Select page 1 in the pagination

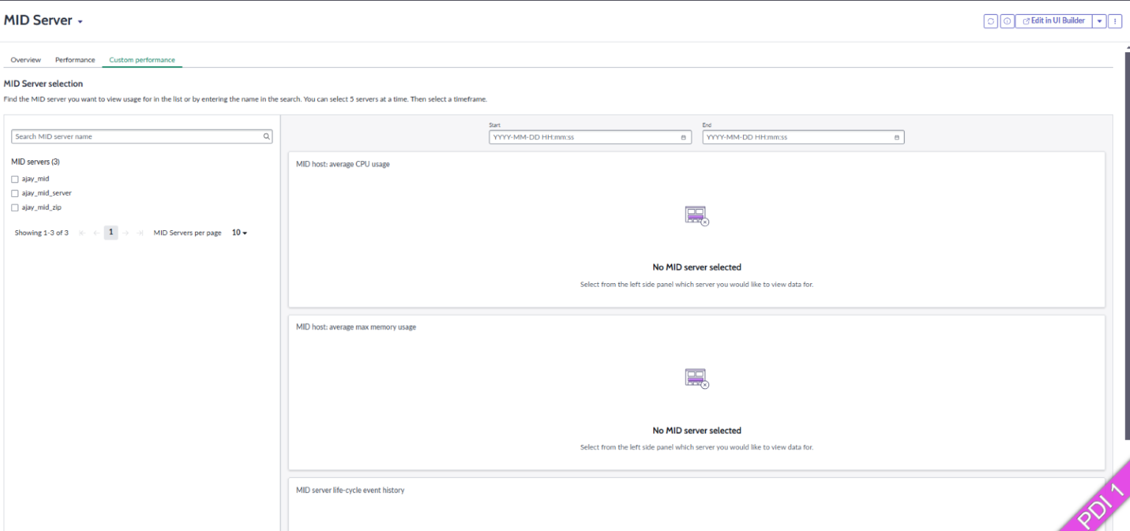coord(110,232)
